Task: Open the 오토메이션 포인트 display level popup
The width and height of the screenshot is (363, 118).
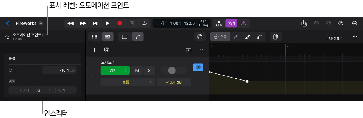Action: pyautogui.click(x=29, y=35)
